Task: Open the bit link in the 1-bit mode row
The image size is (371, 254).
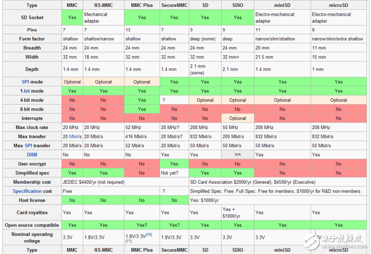Action: tap(29, 91)
